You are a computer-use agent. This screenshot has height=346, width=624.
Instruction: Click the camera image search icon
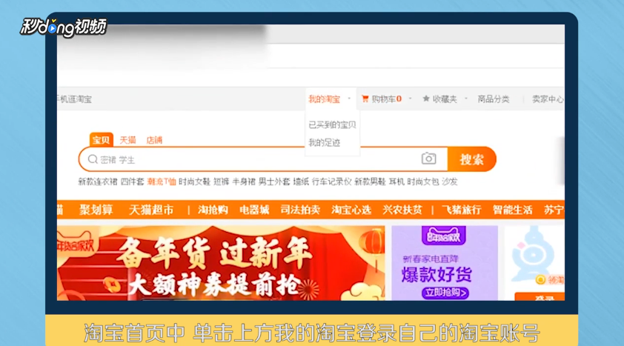coord(428,159)
